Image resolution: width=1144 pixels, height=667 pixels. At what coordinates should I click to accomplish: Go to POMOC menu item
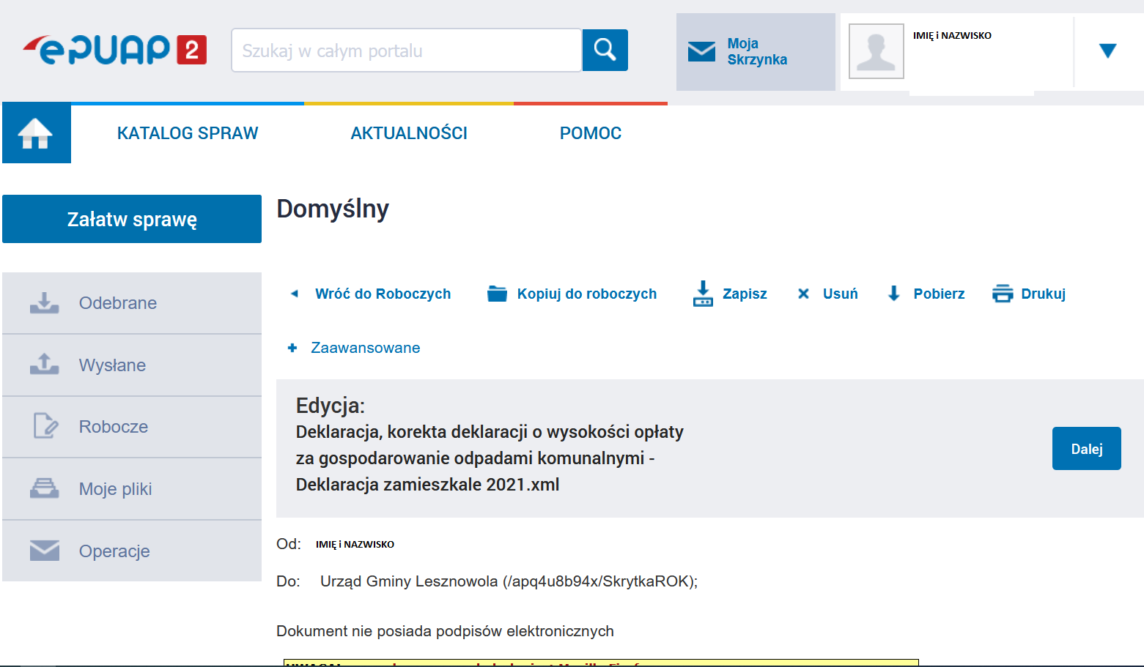(x=590, y=133)
